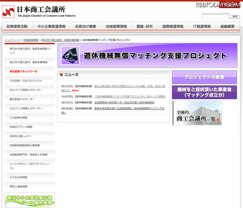Click the プロジェクトの概要 purple button
Screen dimensions: 243x208
coord(204,77)
